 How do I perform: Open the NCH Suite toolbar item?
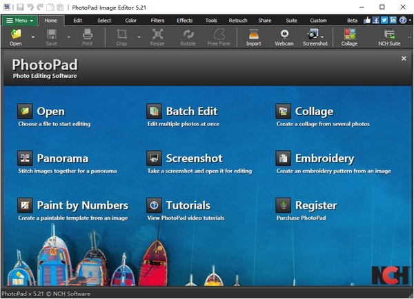(x=391, y=34)
